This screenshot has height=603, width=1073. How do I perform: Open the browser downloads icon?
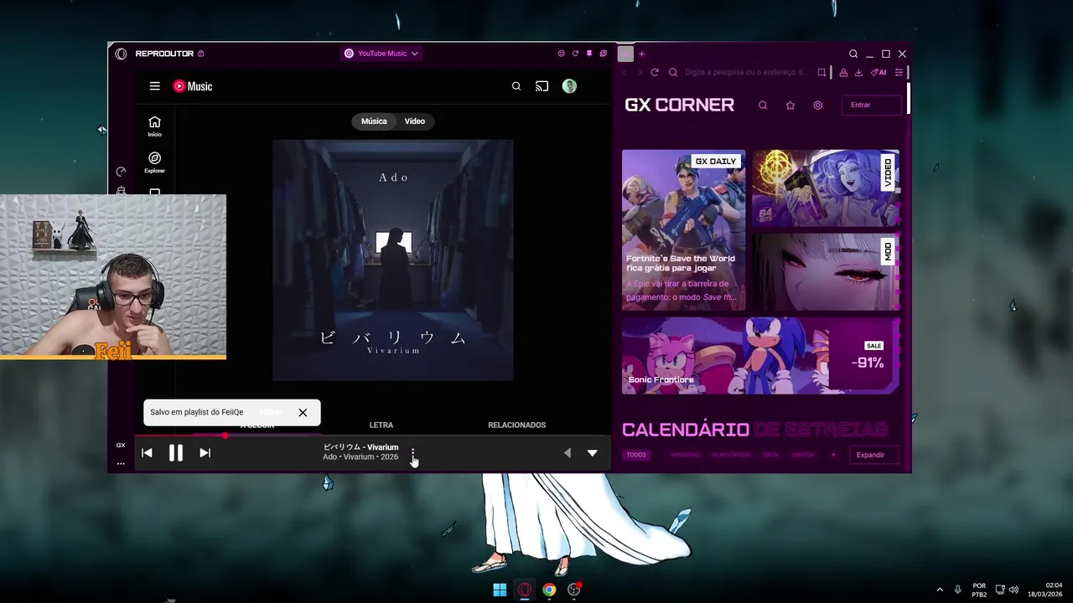[858, 72]
